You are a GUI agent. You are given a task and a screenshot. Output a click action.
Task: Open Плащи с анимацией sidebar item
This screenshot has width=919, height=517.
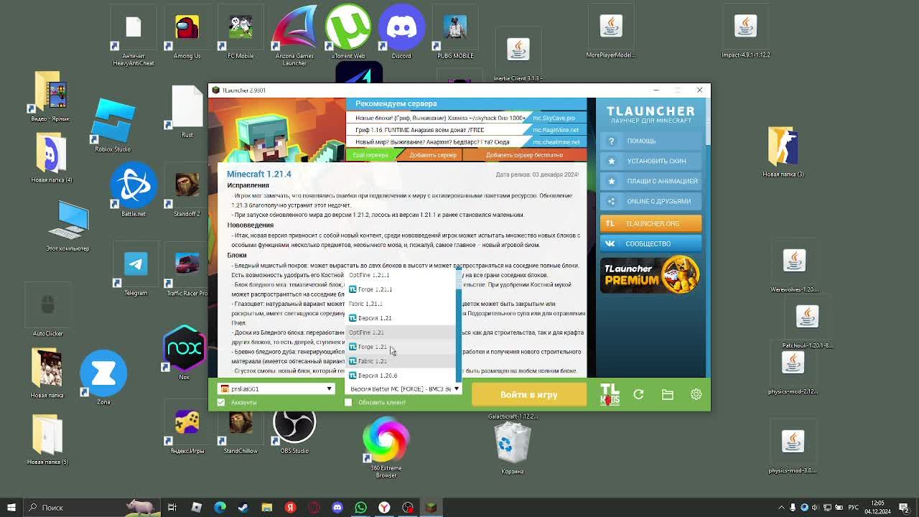tap(650, 181)
